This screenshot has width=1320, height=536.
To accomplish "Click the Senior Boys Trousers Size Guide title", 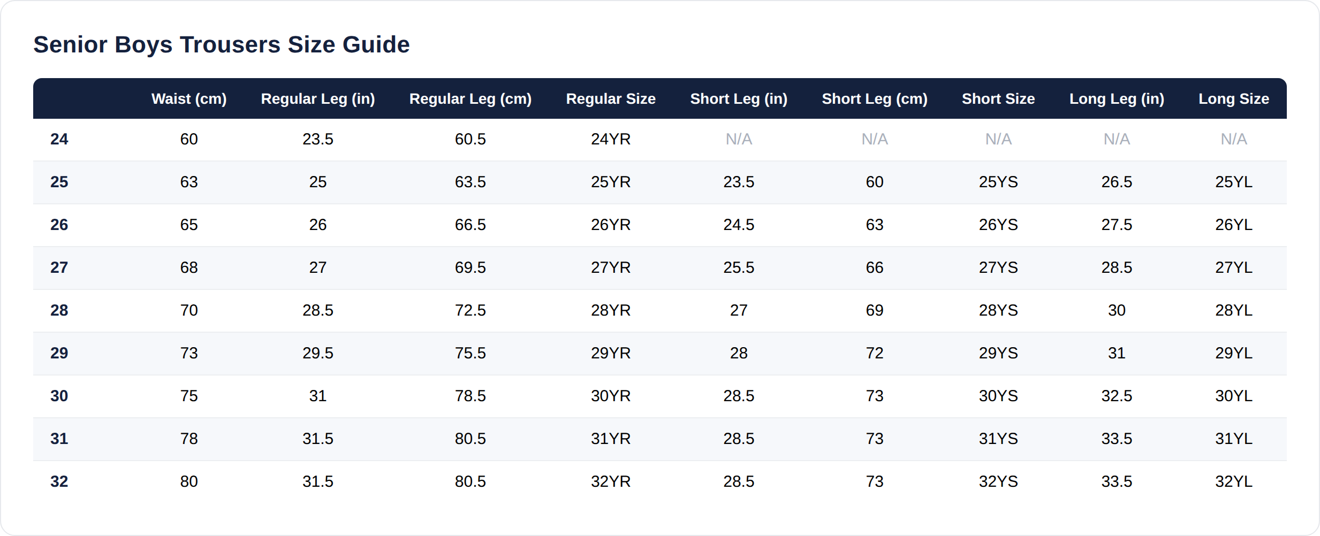I will [x=222, y=44].
